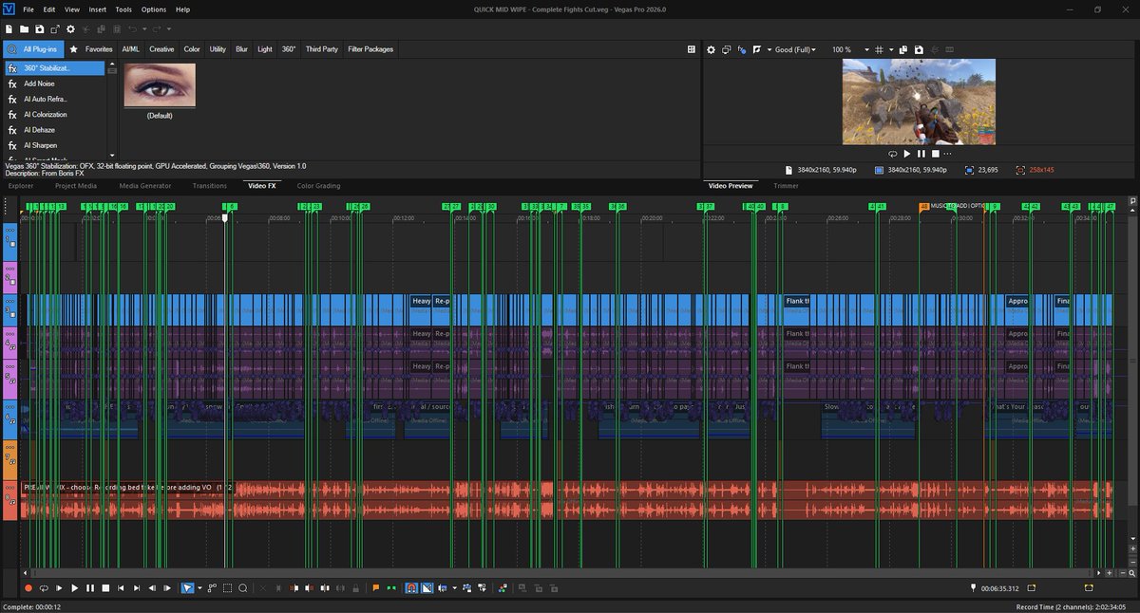
Task: Save preview snapshot to file icon
Action: point(919,49)
